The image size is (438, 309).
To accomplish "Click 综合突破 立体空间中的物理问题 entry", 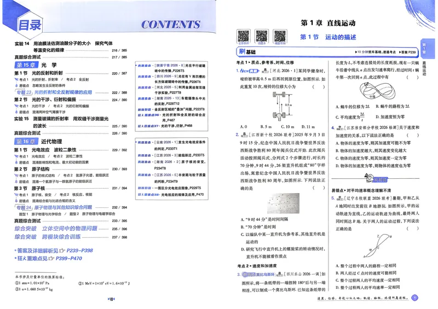I will coord(71,229).
